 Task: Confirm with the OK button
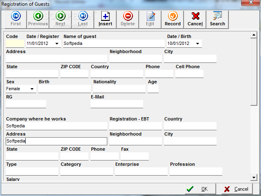200,189
